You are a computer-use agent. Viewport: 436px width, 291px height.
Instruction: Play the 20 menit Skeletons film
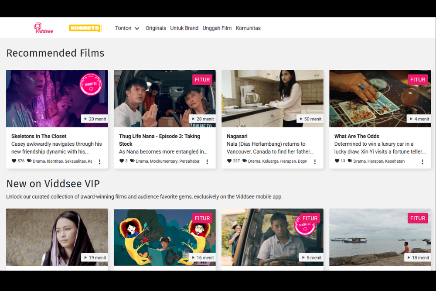click(x=95, y=119)
